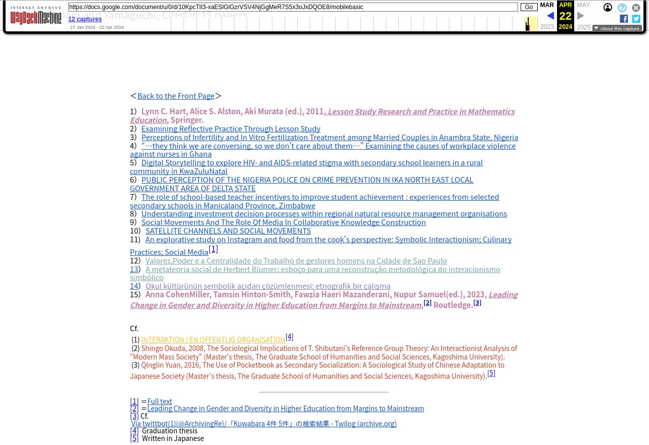Viewport: 649px width, 445px height.
Task: Open Examining Reflective Practice Through Lesson Study
Action: tap(230, 128)
